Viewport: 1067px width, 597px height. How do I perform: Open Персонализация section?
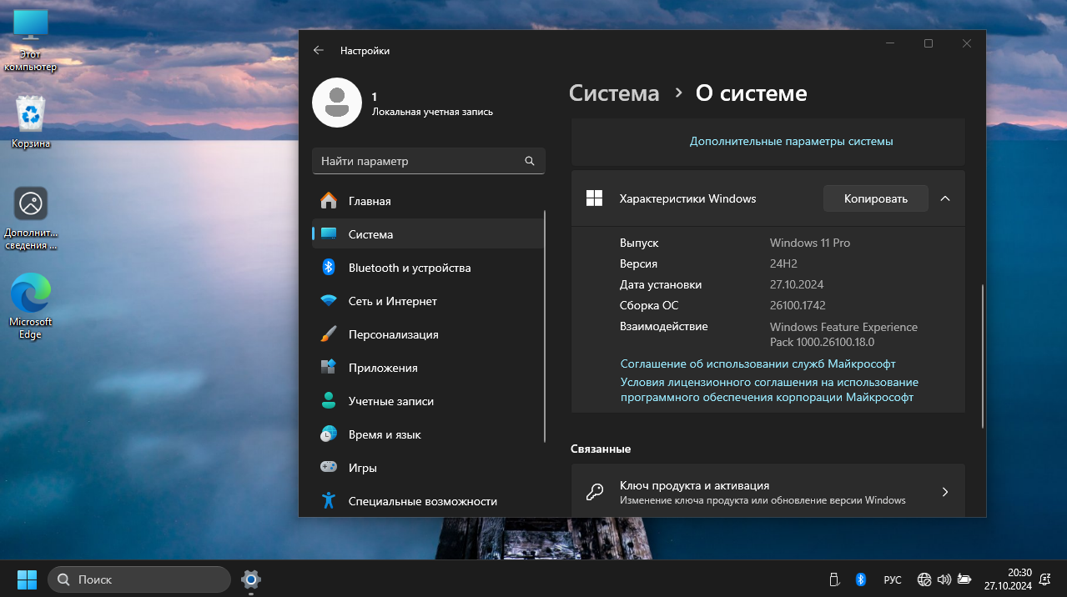pyautogui.click(x=393, y=334)
